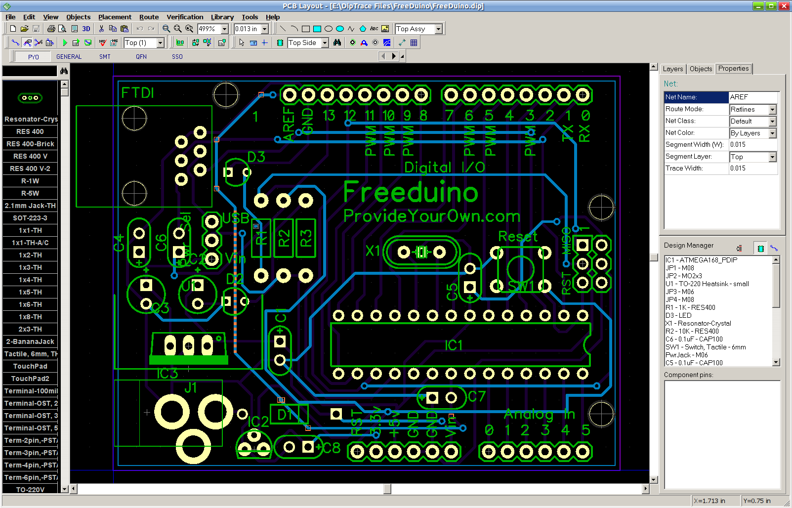Switch to the Layers tab
This screenshot has width=792, height=508.
click(x=673, y=69)
